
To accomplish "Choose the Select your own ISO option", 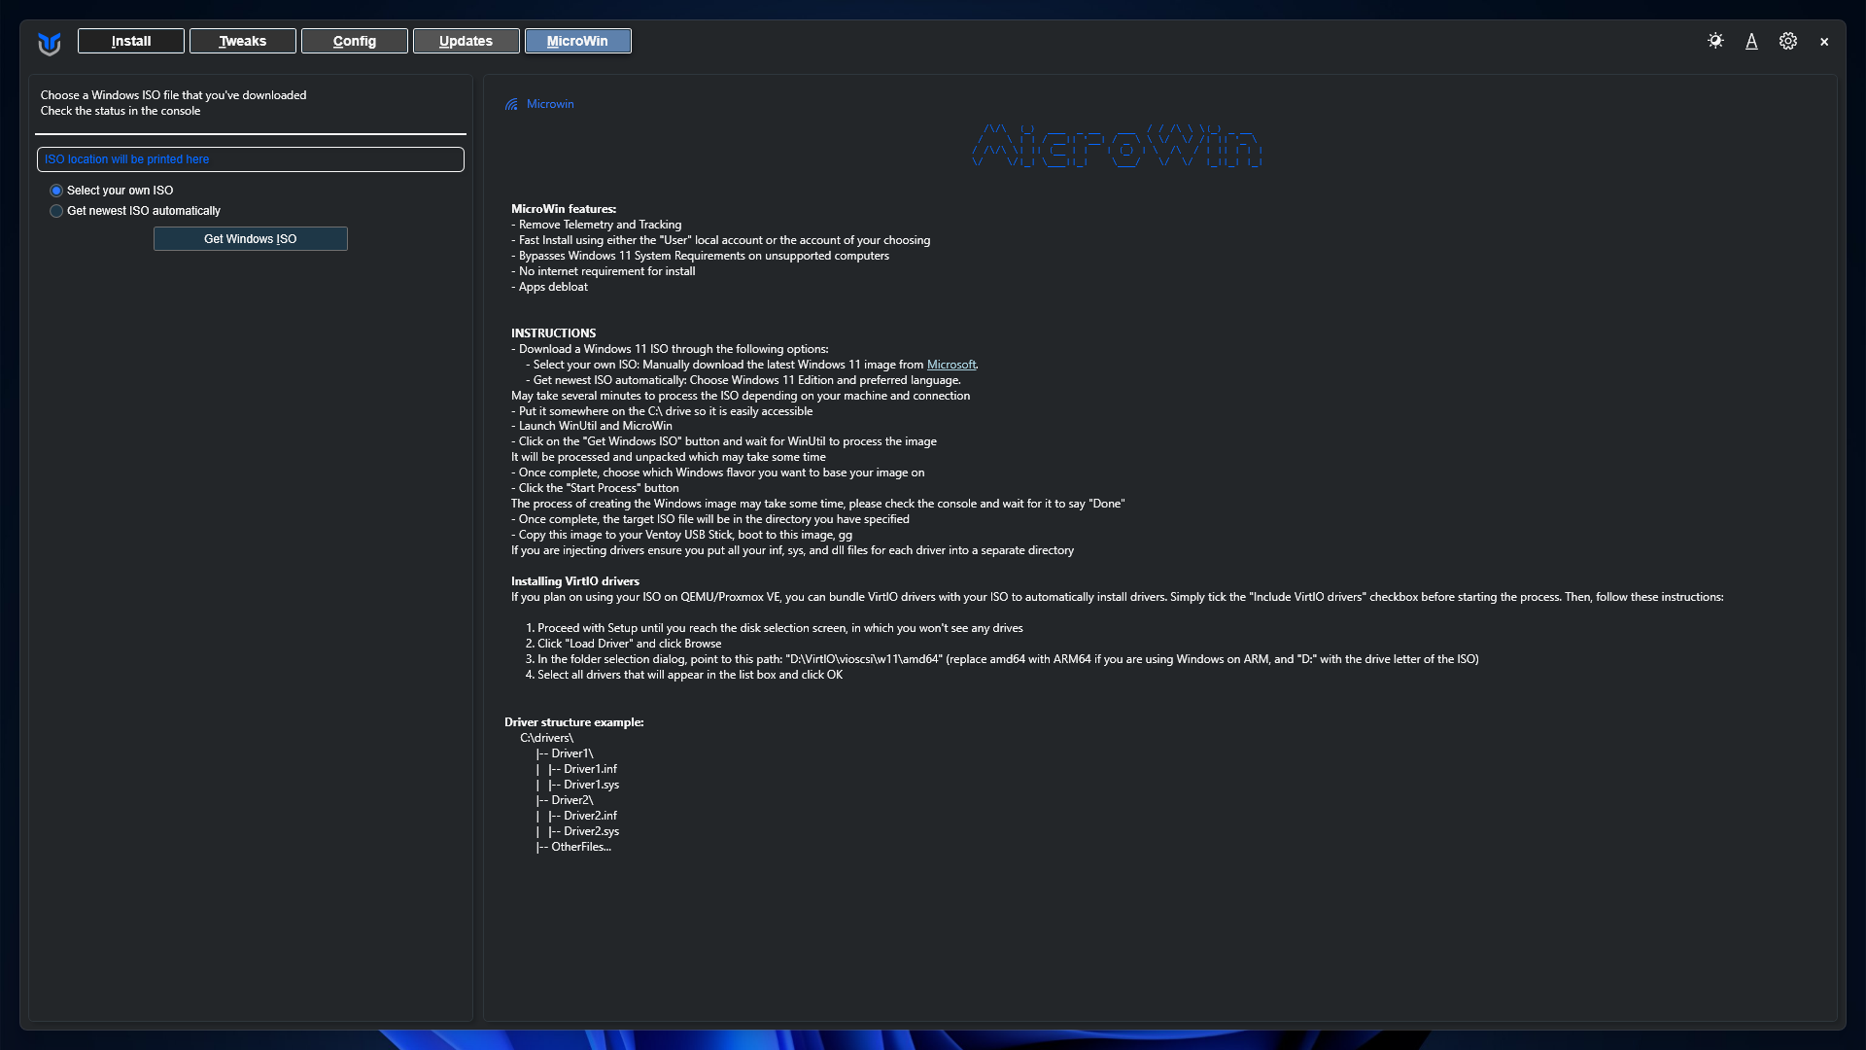I will coord(56,191).
